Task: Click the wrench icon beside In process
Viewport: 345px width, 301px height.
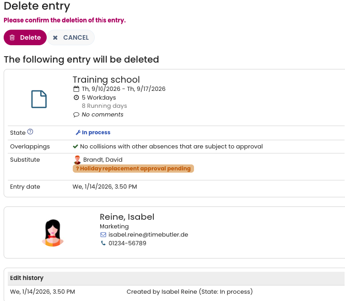Action: [x=78, y=132]
